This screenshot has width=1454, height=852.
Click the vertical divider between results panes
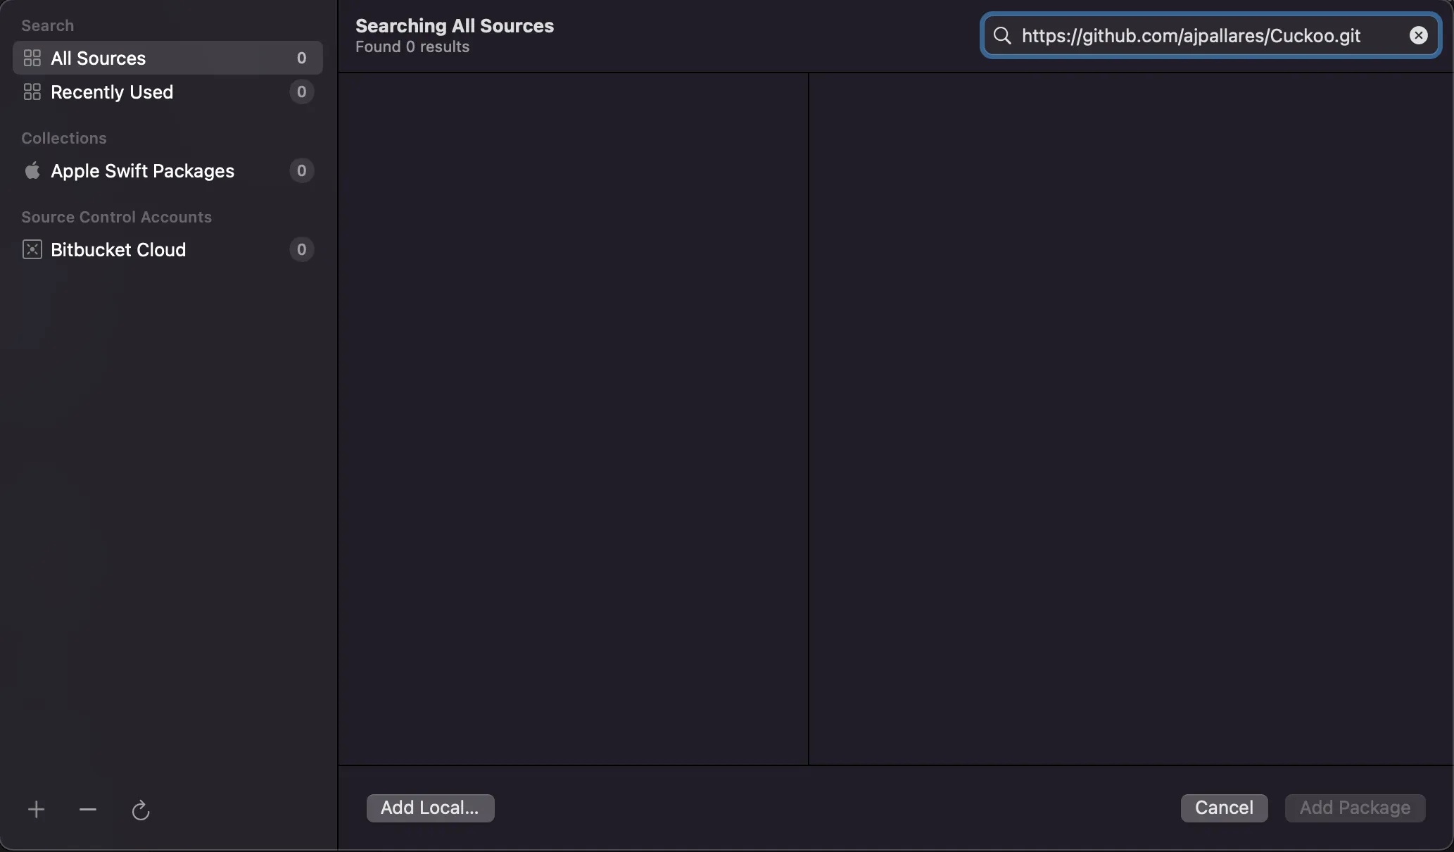pyautogui.click(x=809, y=418)
